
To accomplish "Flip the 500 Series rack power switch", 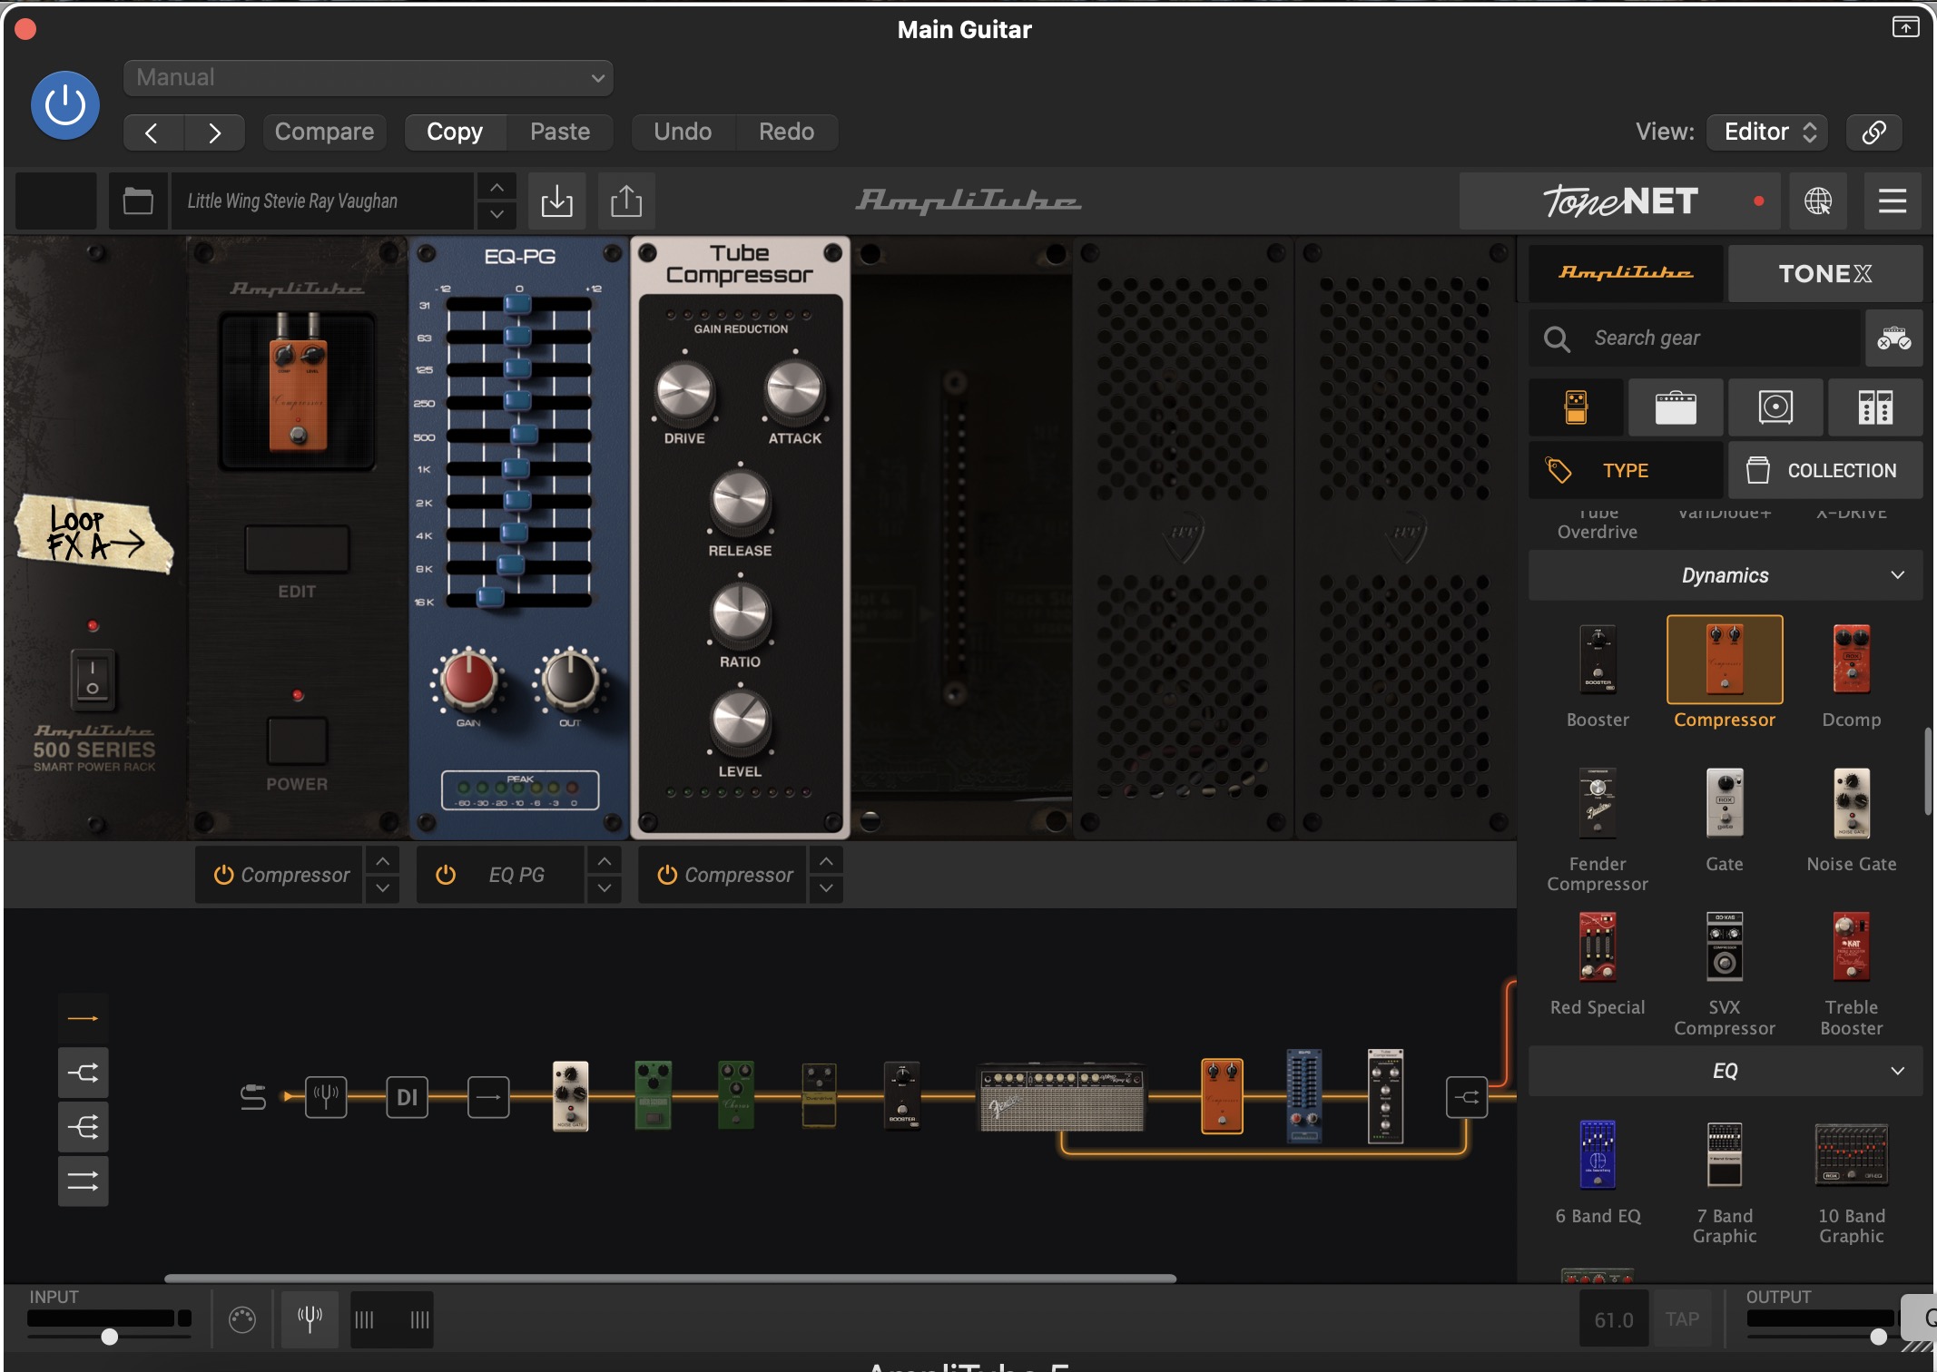I will tap(93, 679).
